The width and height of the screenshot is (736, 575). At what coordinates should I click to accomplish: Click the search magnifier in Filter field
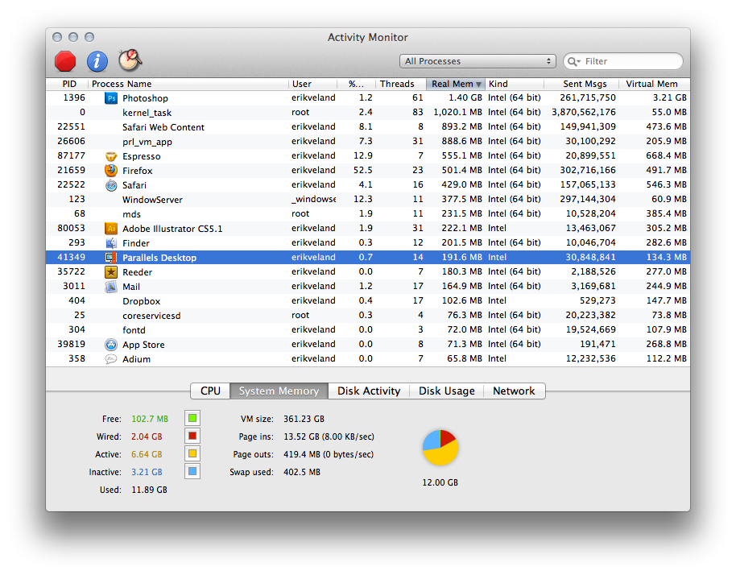coord(573,61)
